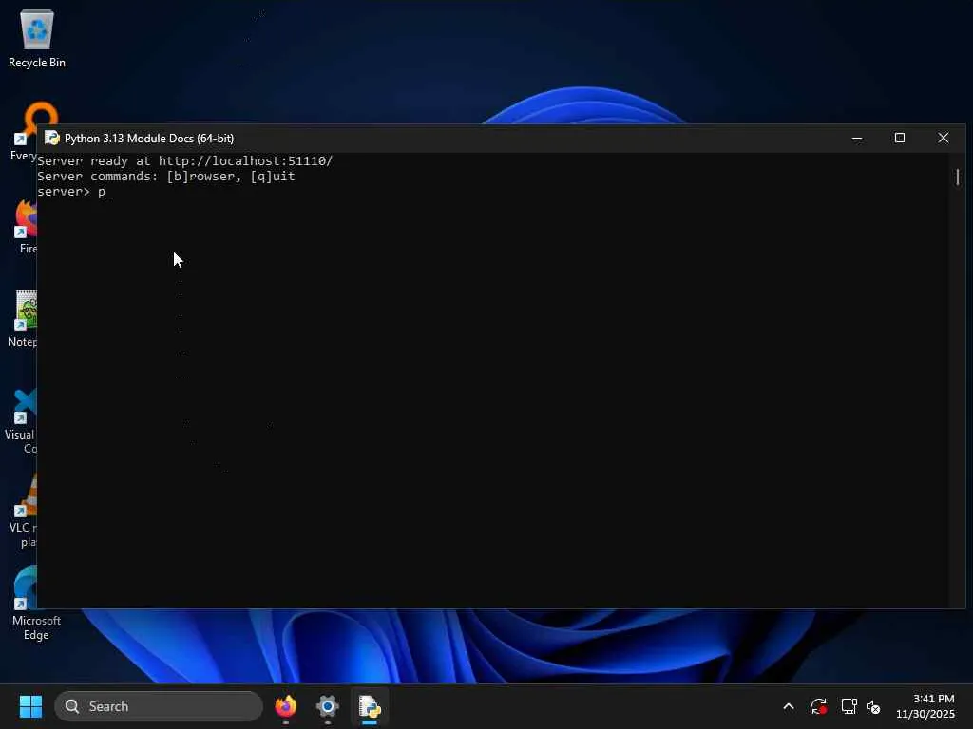This screenshot has width=973, height=729.
Task: Select the Firefox desktop shortcut
Action: tap(26, 224)
